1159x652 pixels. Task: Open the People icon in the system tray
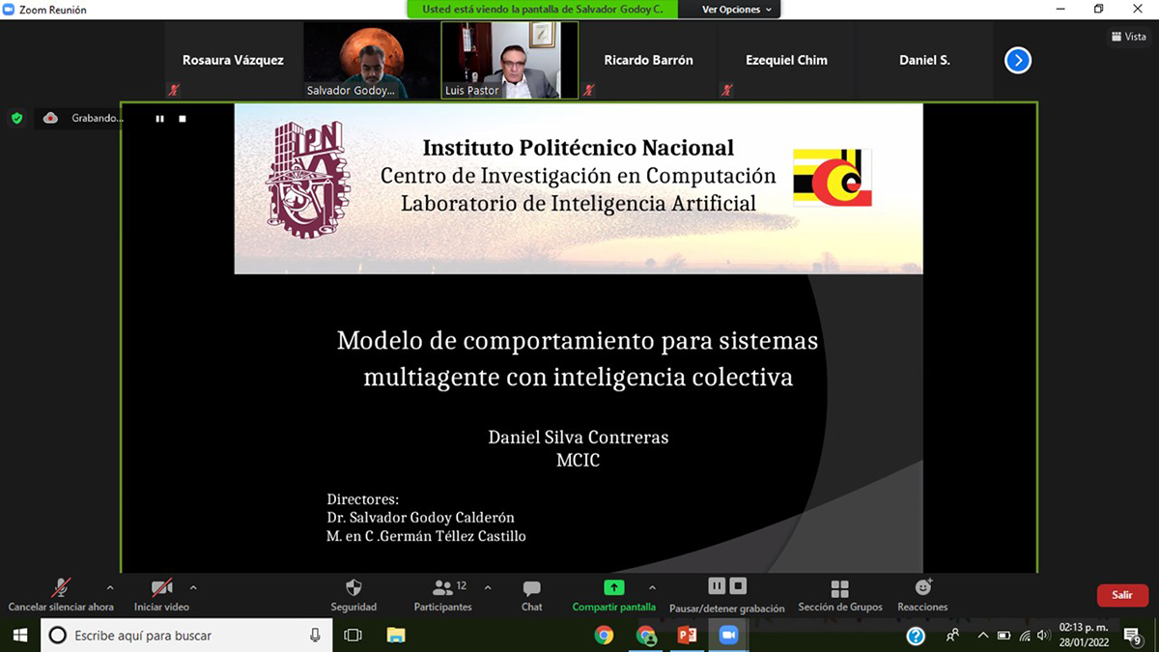click(952, 636)
